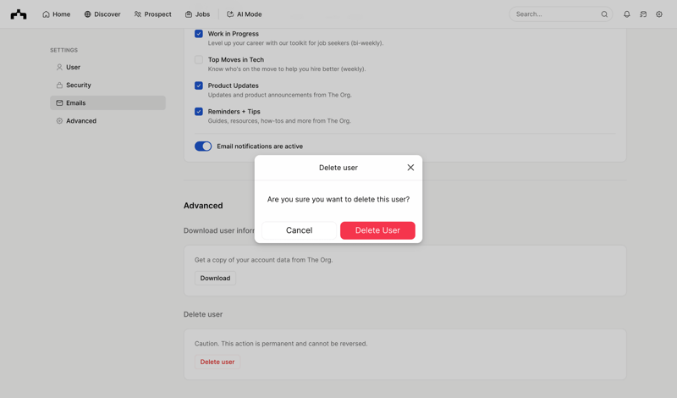This screenshot has height=398, width=677.
Task: Toggle Email notifications switch off
Action: tap(203, 146)
